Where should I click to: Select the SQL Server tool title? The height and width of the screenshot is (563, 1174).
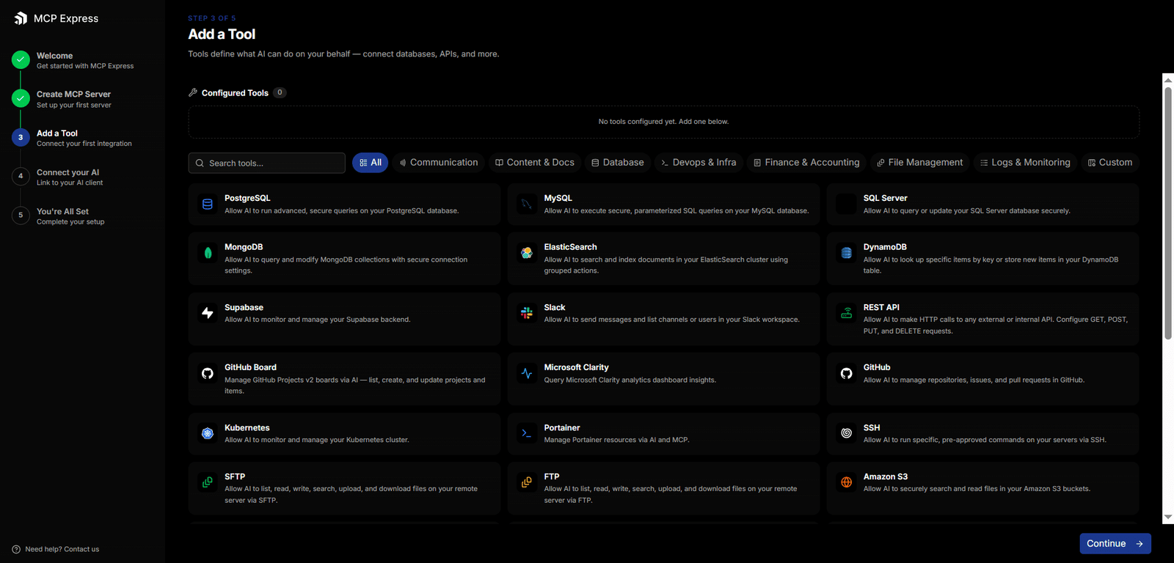(x=886, y=198)
